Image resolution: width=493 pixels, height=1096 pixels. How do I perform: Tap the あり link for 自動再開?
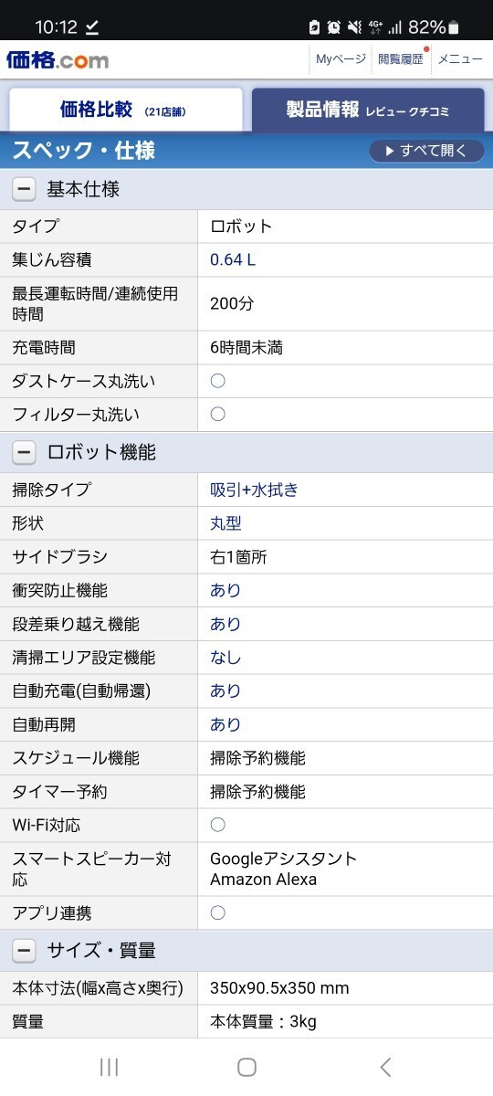(226, 724)
